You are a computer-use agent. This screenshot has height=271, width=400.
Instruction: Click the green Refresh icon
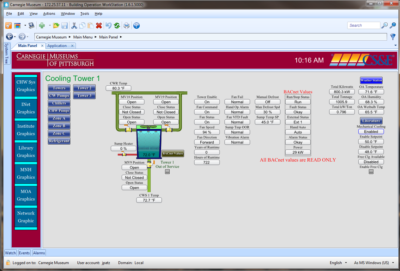point(117,26)
